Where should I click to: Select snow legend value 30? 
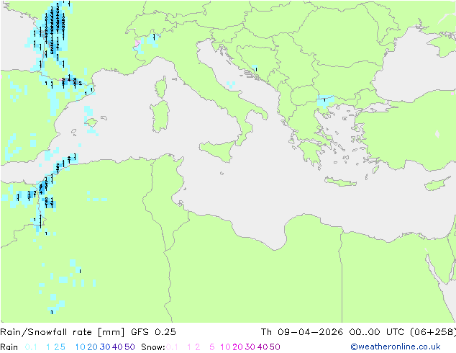[250, 347]
